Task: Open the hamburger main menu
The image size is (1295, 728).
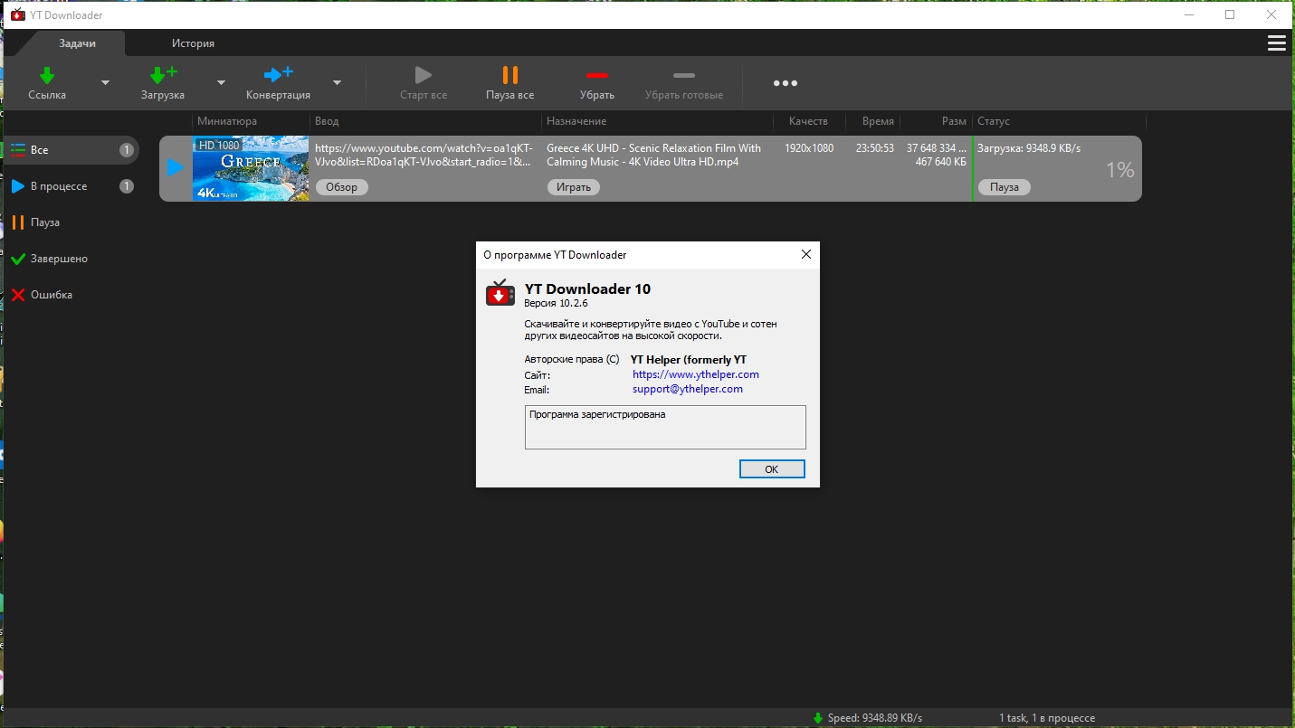Action: coord(1277,43)
